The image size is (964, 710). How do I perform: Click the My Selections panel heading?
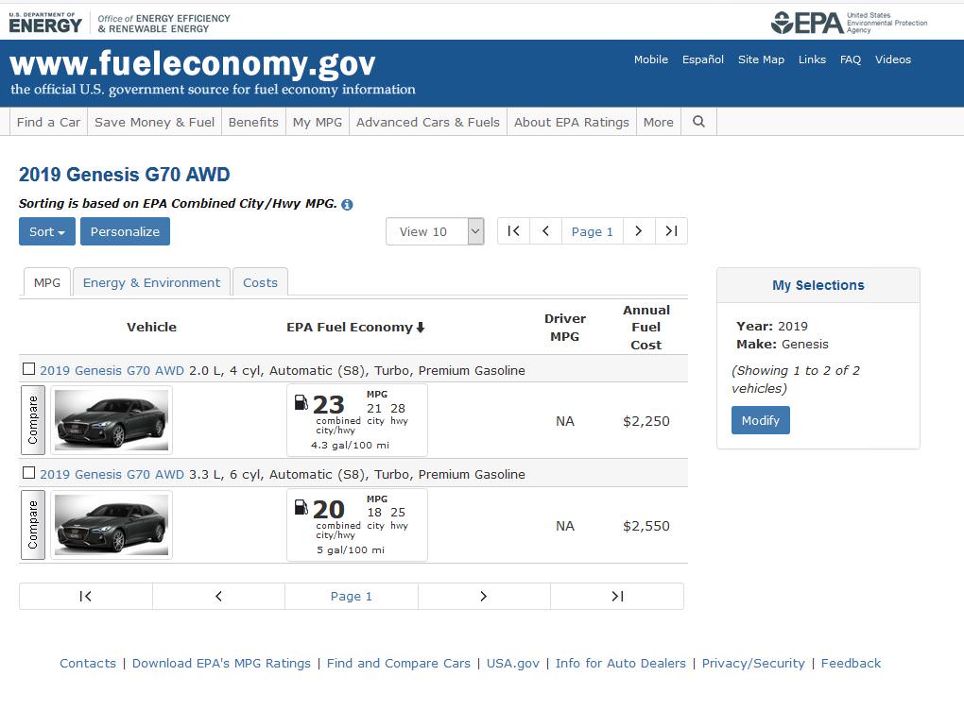pyautogui.click(x=818, y=285)
